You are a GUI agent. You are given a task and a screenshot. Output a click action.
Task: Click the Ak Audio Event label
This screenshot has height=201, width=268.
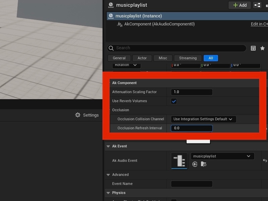tap(125, 161)
